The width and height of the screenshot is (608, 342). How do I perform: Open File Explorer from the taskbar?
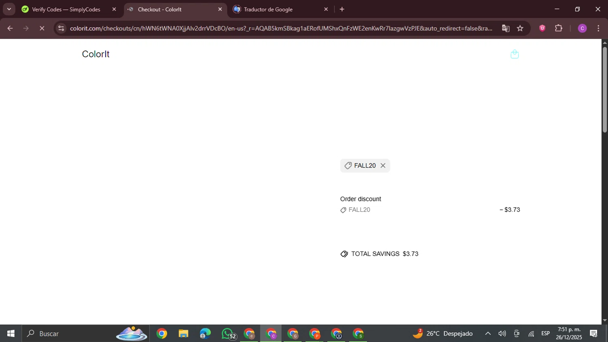click(184, 333)
